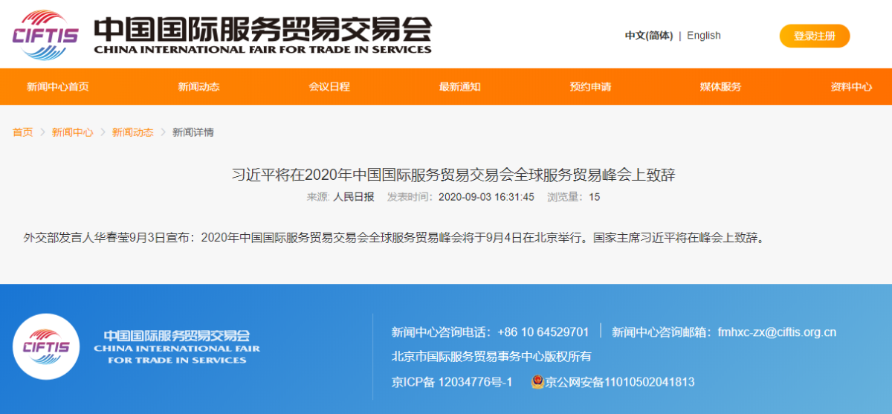Click the round CIFTIS logo in footer
Image resolution: width=892 pixels, height=414 pixels.
(46, 346)
